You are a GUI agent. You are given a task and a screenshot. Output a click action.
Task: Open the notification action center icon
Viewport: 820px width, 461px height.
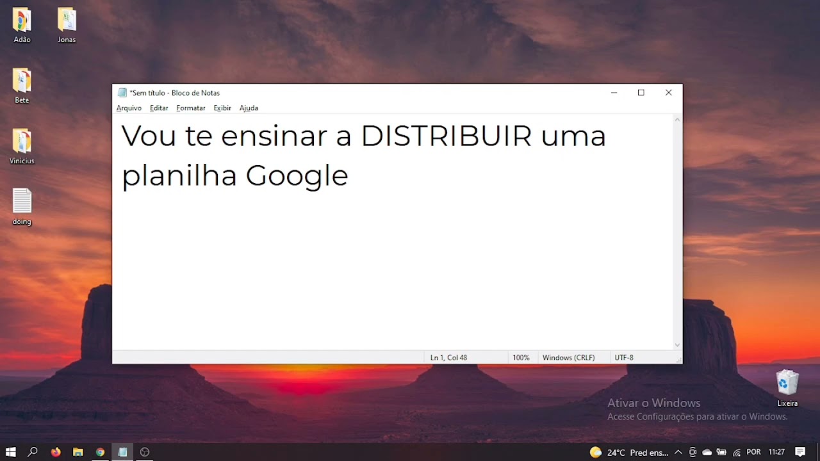click(800, 452)
